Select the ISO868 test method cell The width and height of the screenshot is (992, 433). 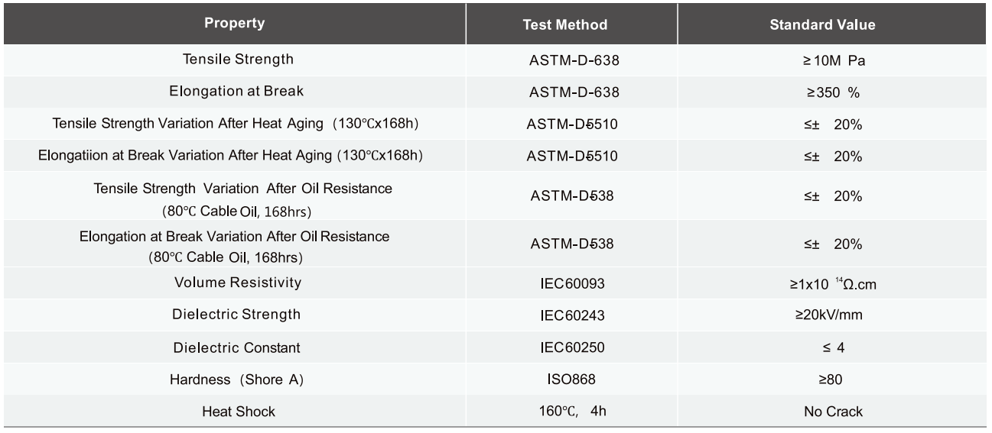(572, 380)
